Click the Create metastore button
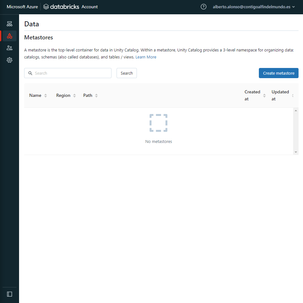 pos(279,73)
